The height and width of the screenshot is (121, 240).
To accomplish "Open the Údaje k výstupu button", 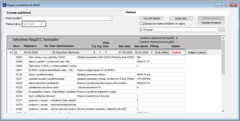I will point(197,52).
